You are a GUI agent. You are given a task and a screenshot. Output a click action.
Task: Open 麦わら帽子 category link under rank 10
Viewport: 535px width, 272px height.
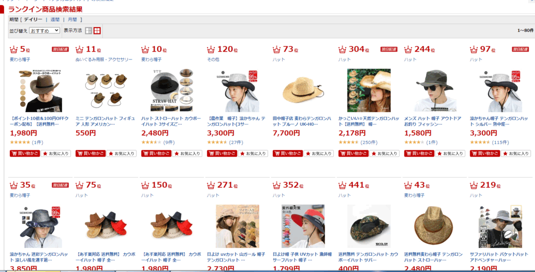152,60
